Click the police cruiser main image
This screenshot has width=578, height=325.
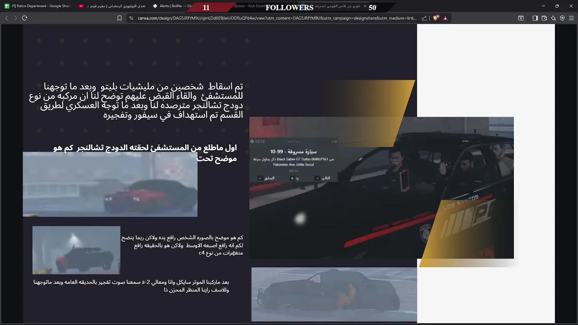[x=381, y=188]
